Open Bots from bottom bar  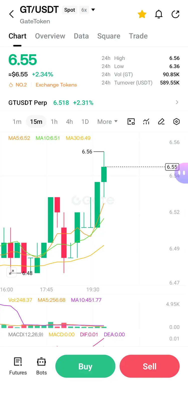coord(41,366)
